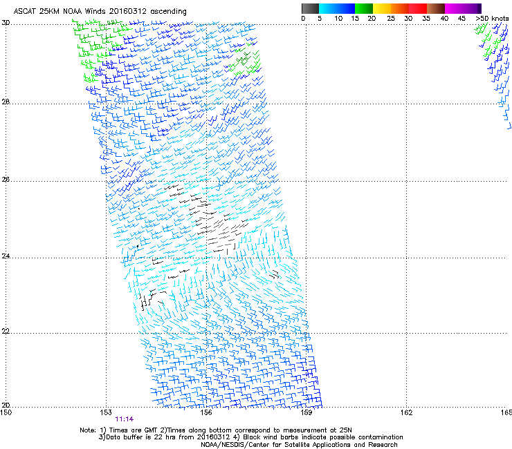512x449 pixels.
Task: Select the yellow 20-25 knots legend swatch
Action: point(382,8)
